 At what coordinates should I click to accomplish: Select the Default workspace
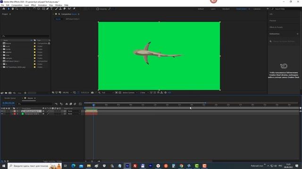[x=201, y=9]
